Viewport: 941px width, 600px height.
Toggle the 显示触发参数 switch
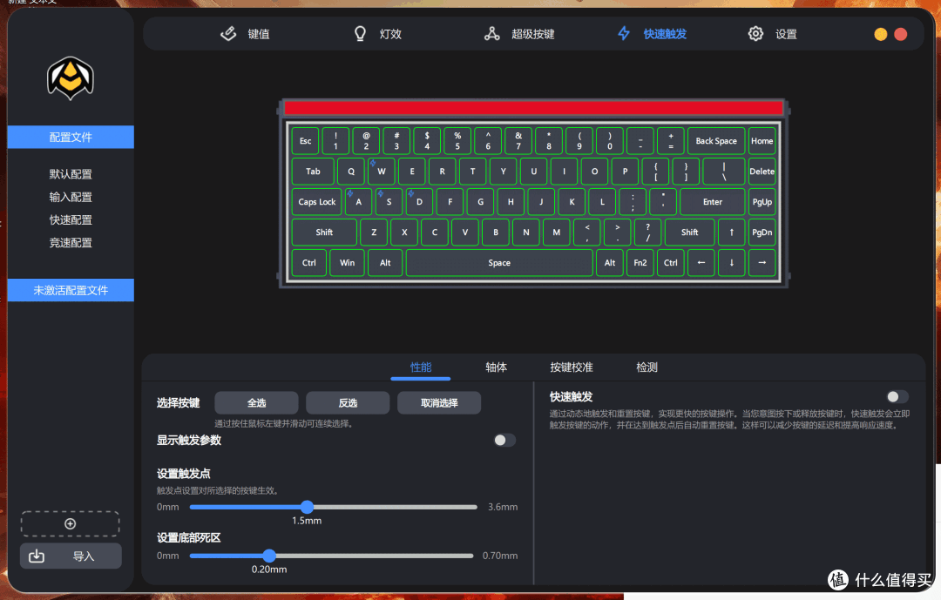504,441
